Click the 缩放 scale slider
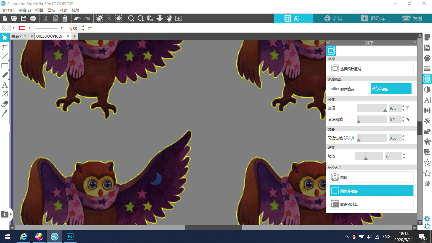 pos(369,156)
